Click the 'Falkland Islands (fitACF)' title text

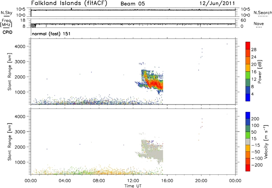click(69, 3)
